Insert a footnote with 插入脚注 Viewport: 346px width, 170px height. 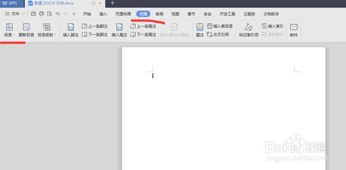point(71,30)
